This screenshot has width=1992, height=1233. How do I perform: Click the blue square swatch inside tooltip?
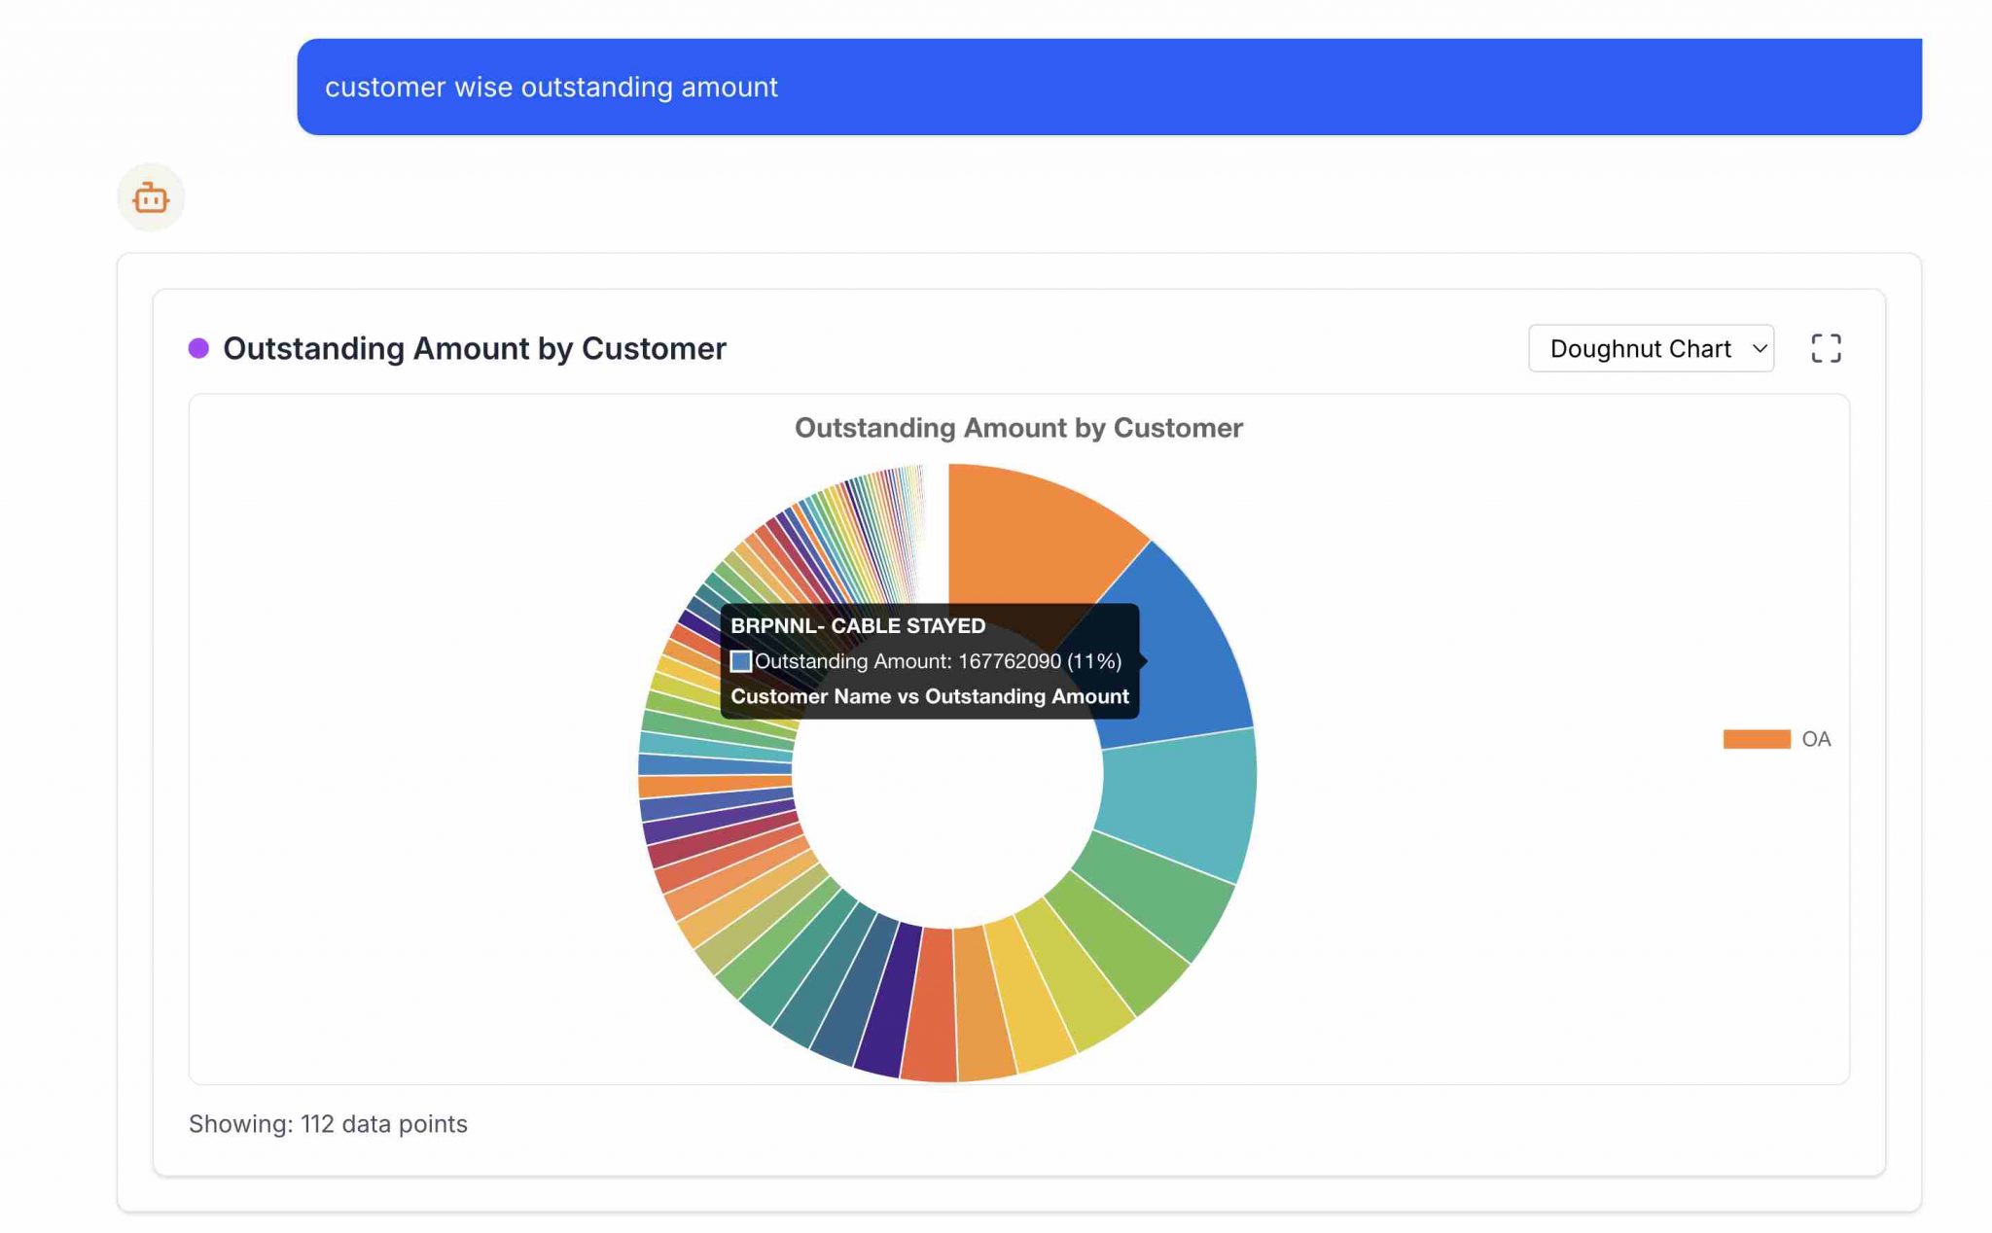point(740,661)
